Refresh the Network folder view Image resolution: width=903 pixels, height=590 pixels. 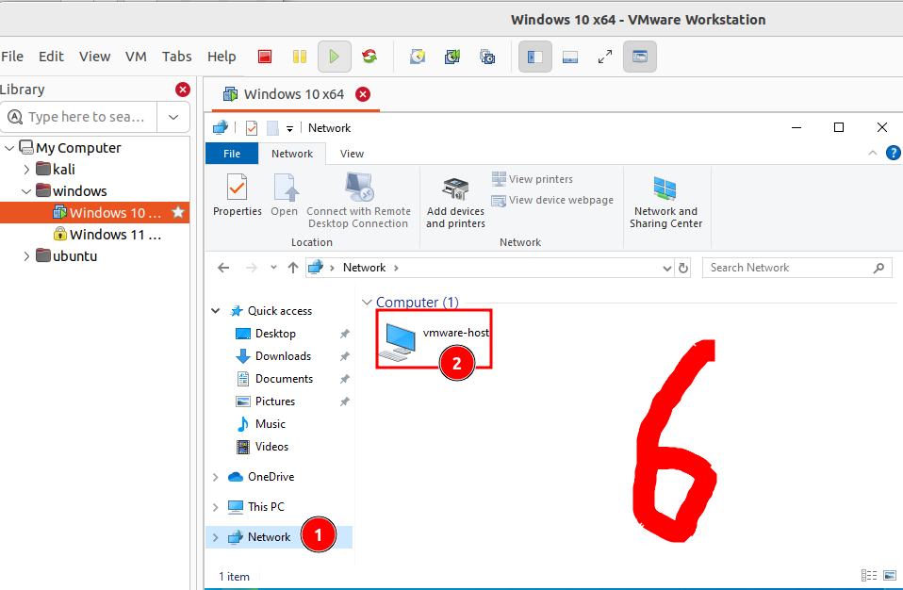click(683, 269)
